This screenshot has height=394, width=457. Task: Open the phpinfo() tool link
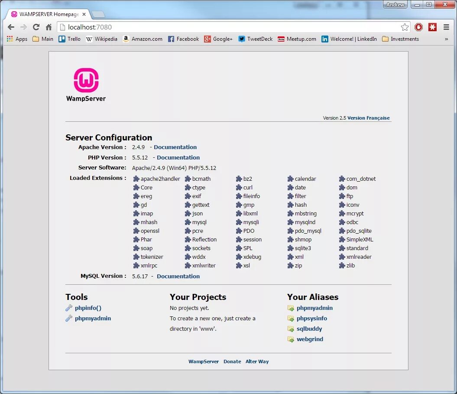pyautogui.click(x=88, y=308)
